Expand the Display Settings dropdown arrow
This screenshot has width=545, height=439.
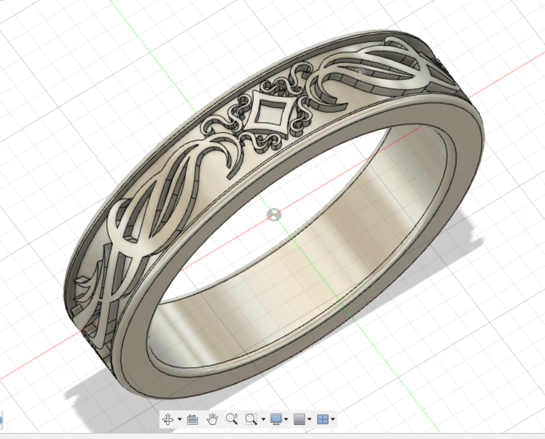pyautogui.click(x=286, y=419)
